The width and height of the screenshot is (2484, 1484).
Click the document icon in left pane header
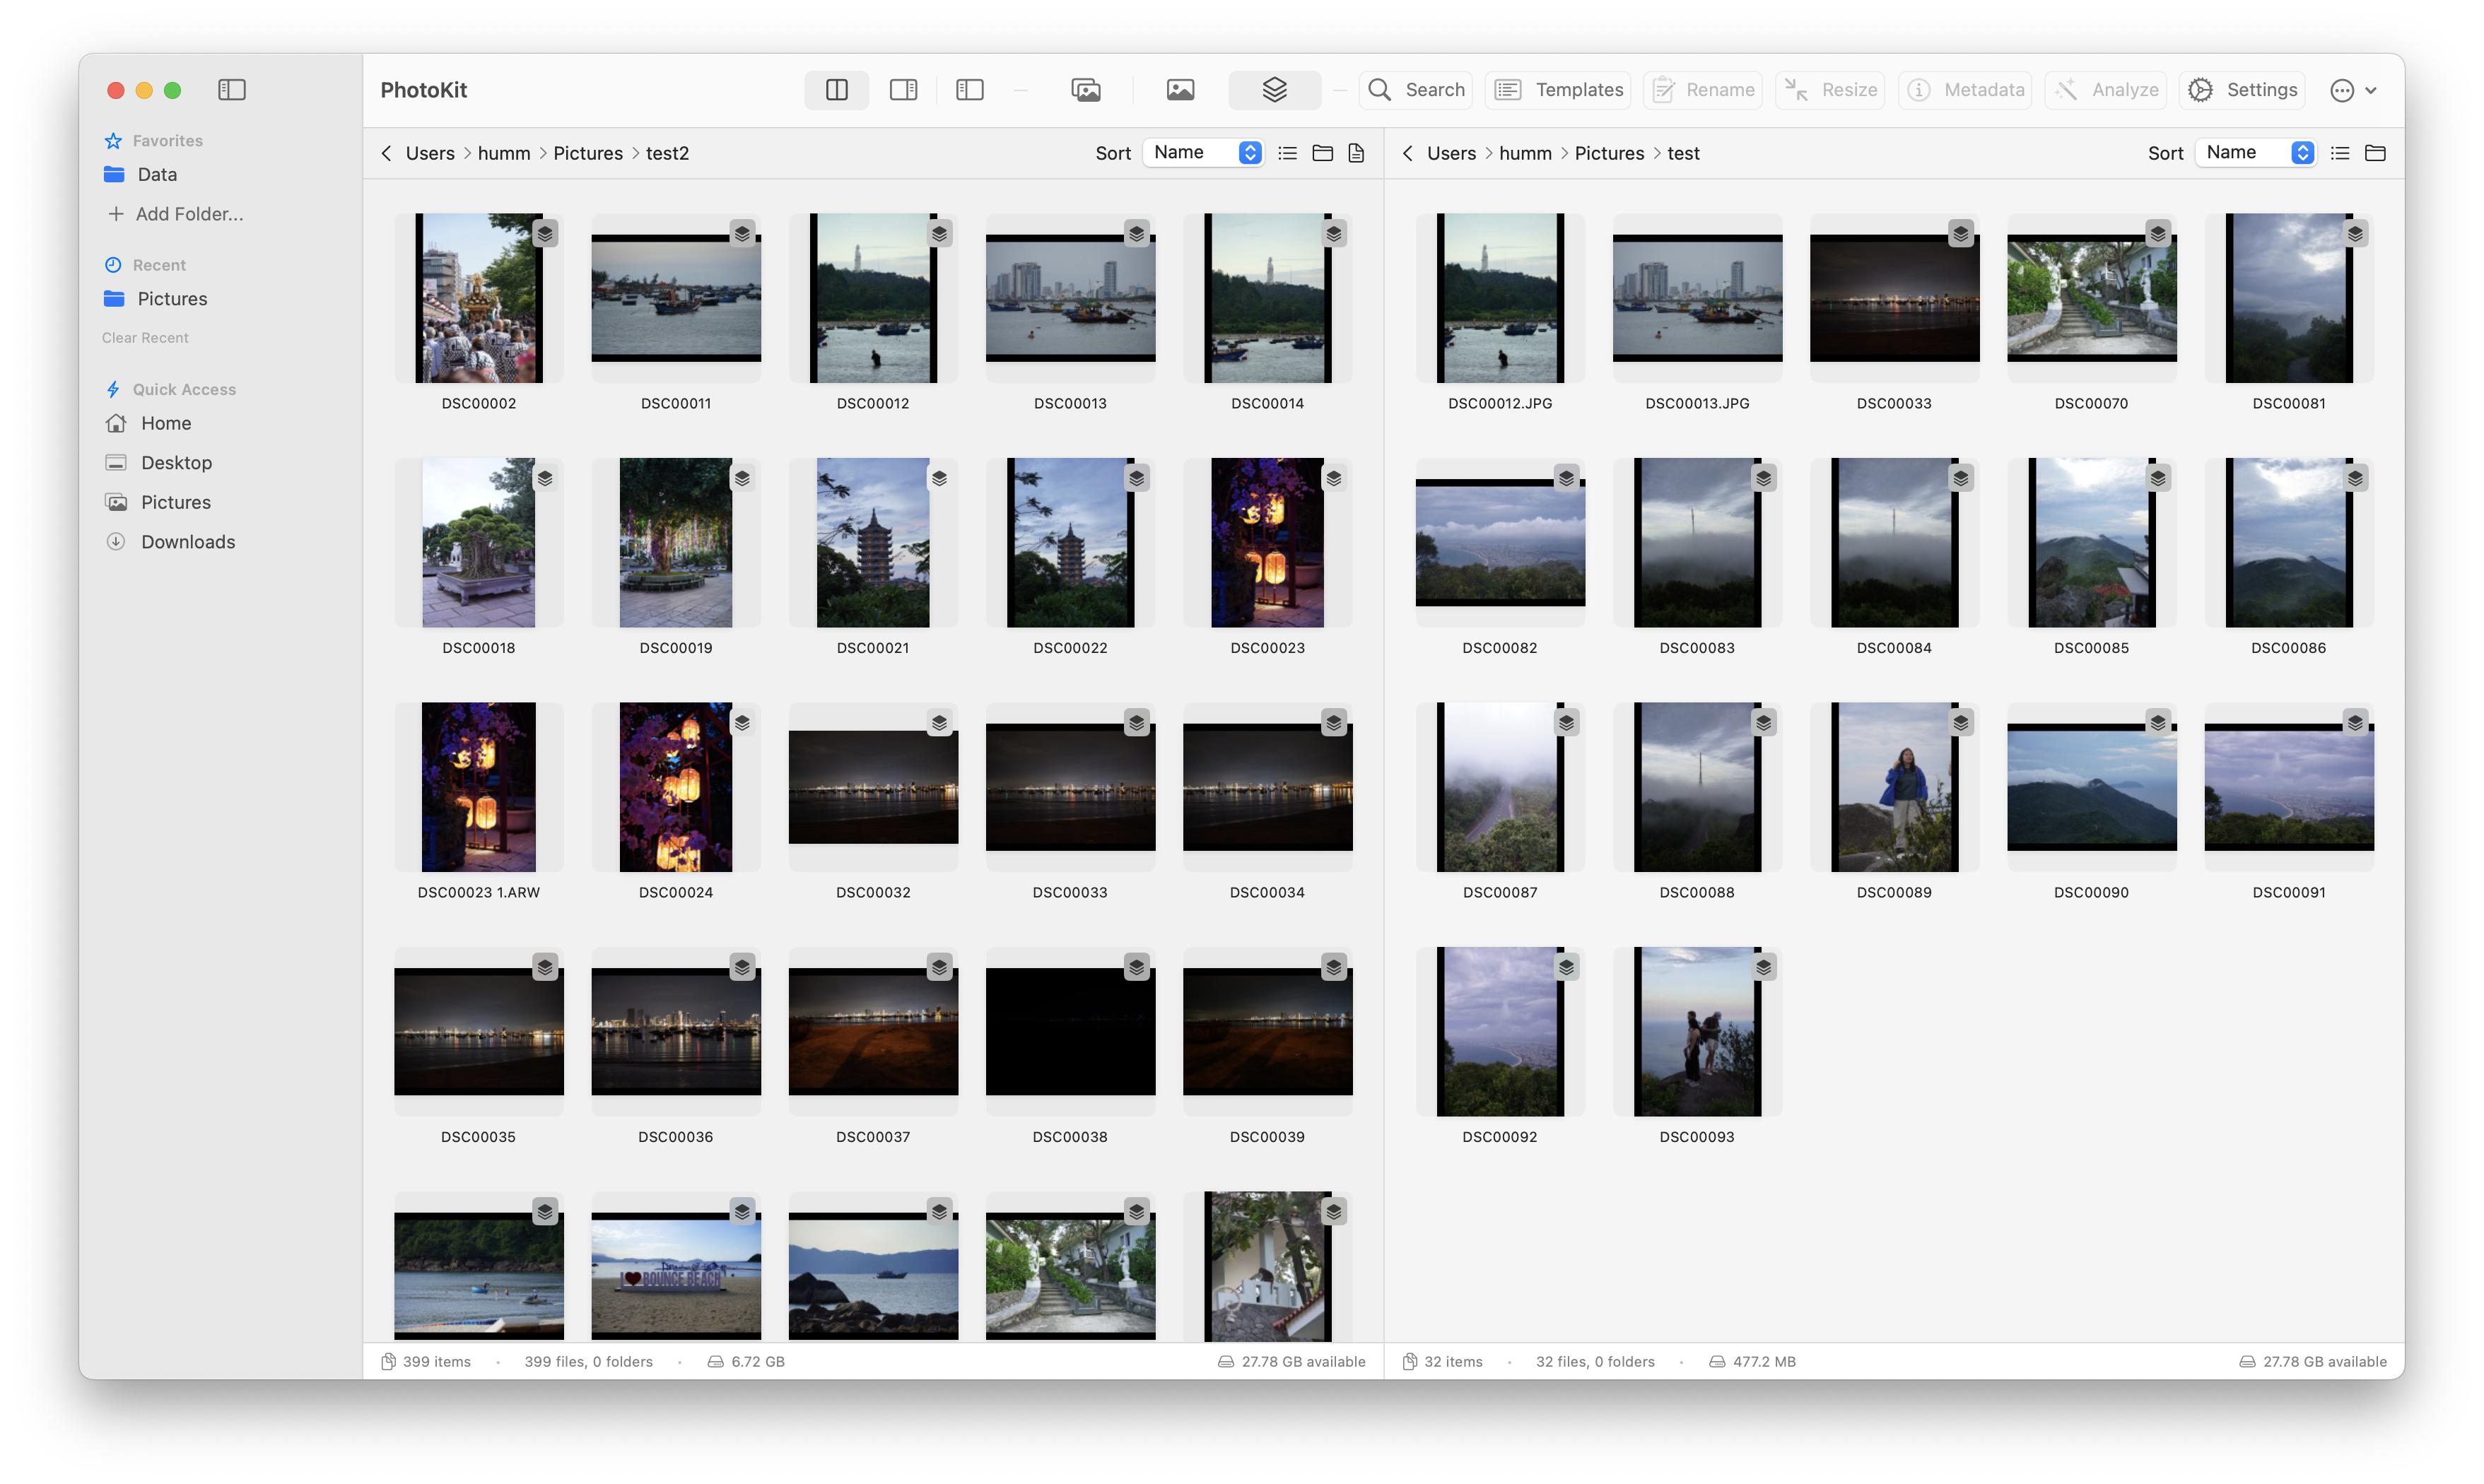(1356, 153)
